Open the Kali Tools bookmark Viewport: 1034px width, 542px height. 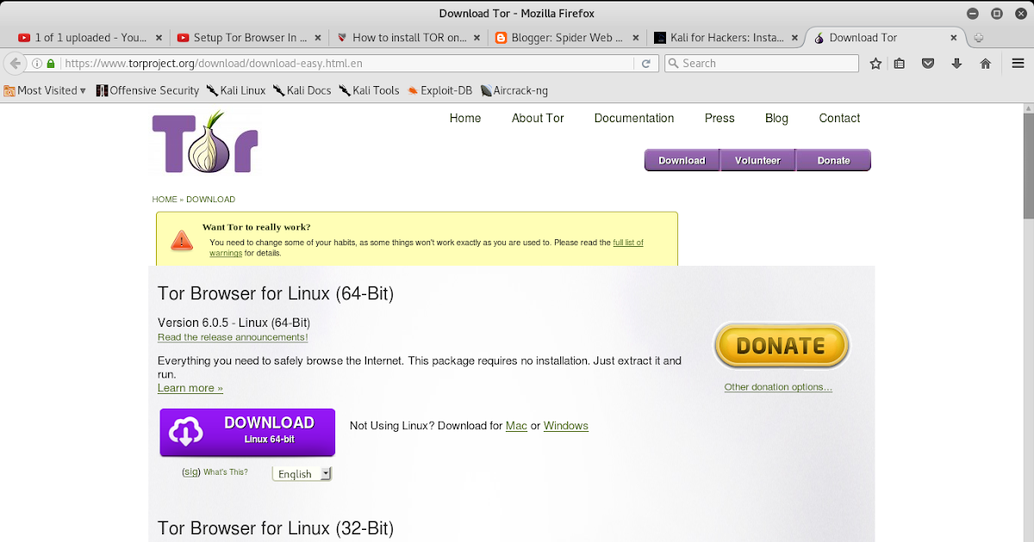click(369, 90)
